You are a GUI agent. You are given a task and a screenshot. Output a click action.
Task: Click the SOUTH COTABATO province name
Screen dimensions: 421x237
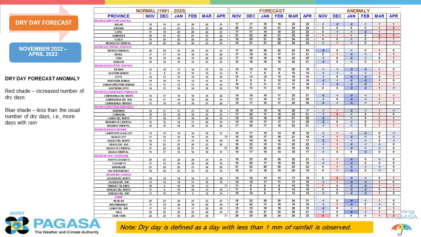tap(119, 160)
